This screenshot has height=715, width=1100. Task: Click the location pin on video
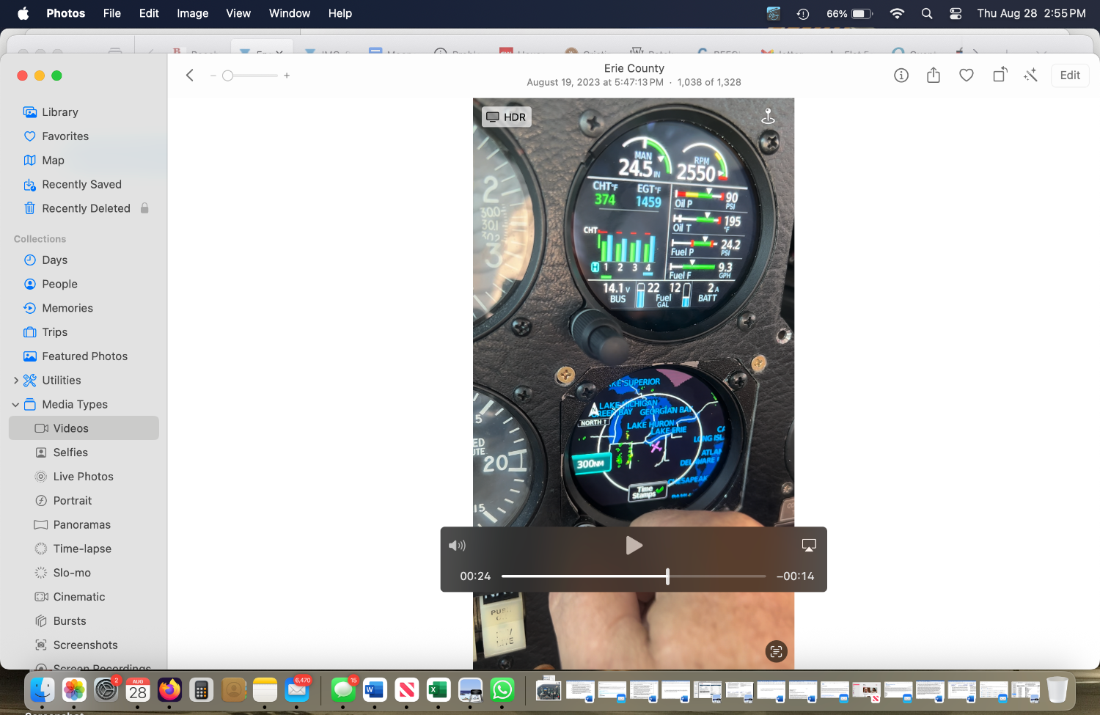click(x=768, y=116)
